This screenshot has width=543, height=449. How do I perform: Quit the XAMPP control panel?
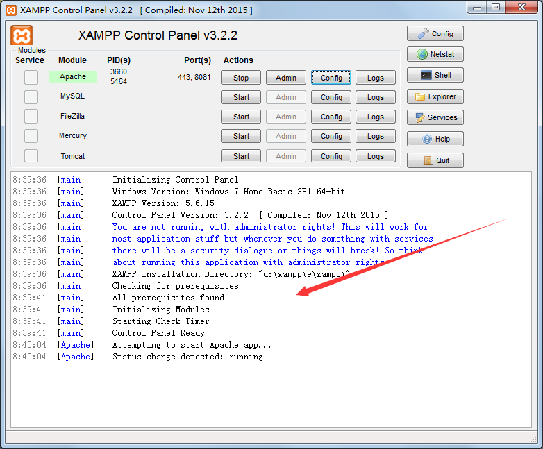click(x=435, y=160)
